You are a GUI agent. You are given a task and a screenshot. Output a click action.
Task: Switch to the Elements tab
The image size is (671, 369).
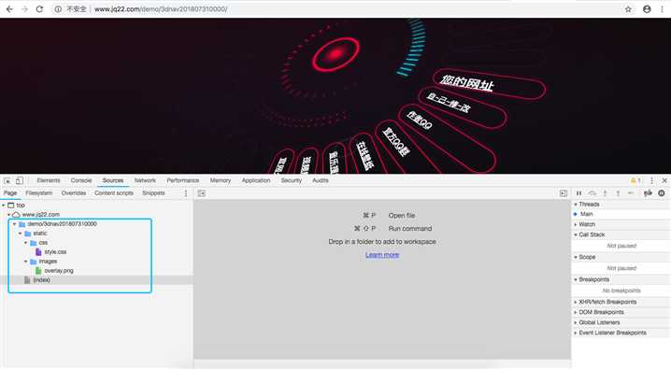pyautogui.click(x=49, y=180)
